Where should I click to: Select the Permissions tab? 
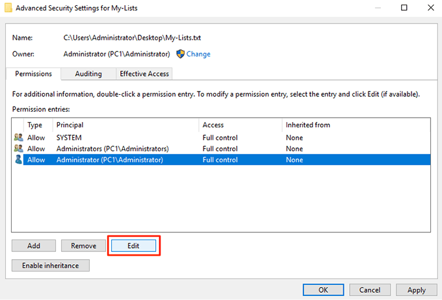pos(33,74)
